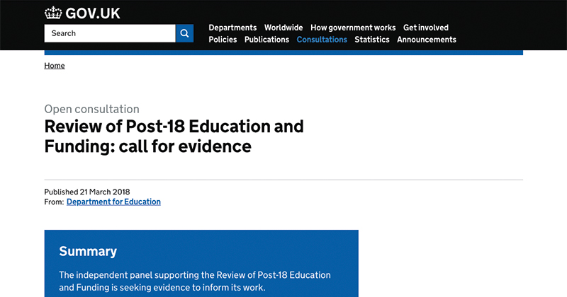Click the Review of Post-18 Education heading
The image size is (567, 297).
click(174, 136)
